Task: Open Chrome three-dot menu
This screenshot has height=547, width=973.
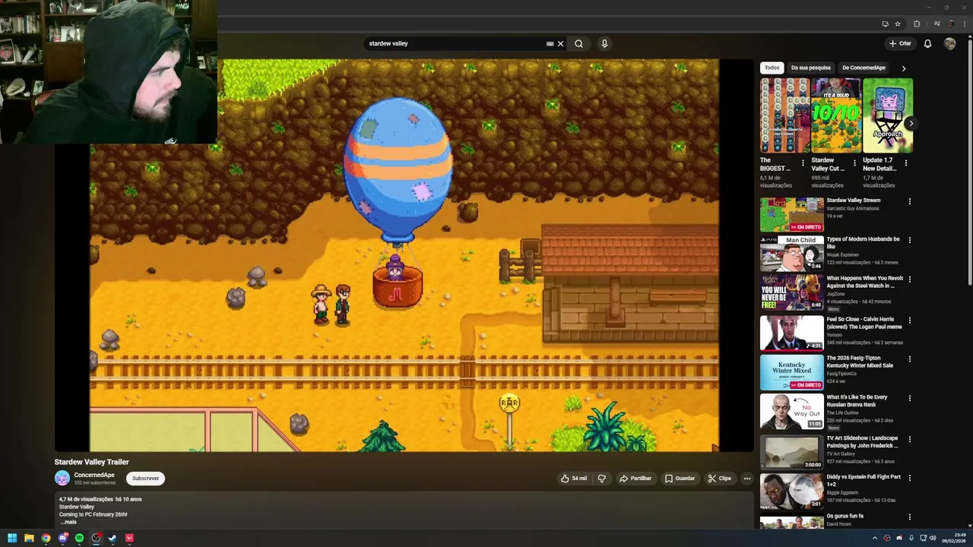Action: pos(964,24)
